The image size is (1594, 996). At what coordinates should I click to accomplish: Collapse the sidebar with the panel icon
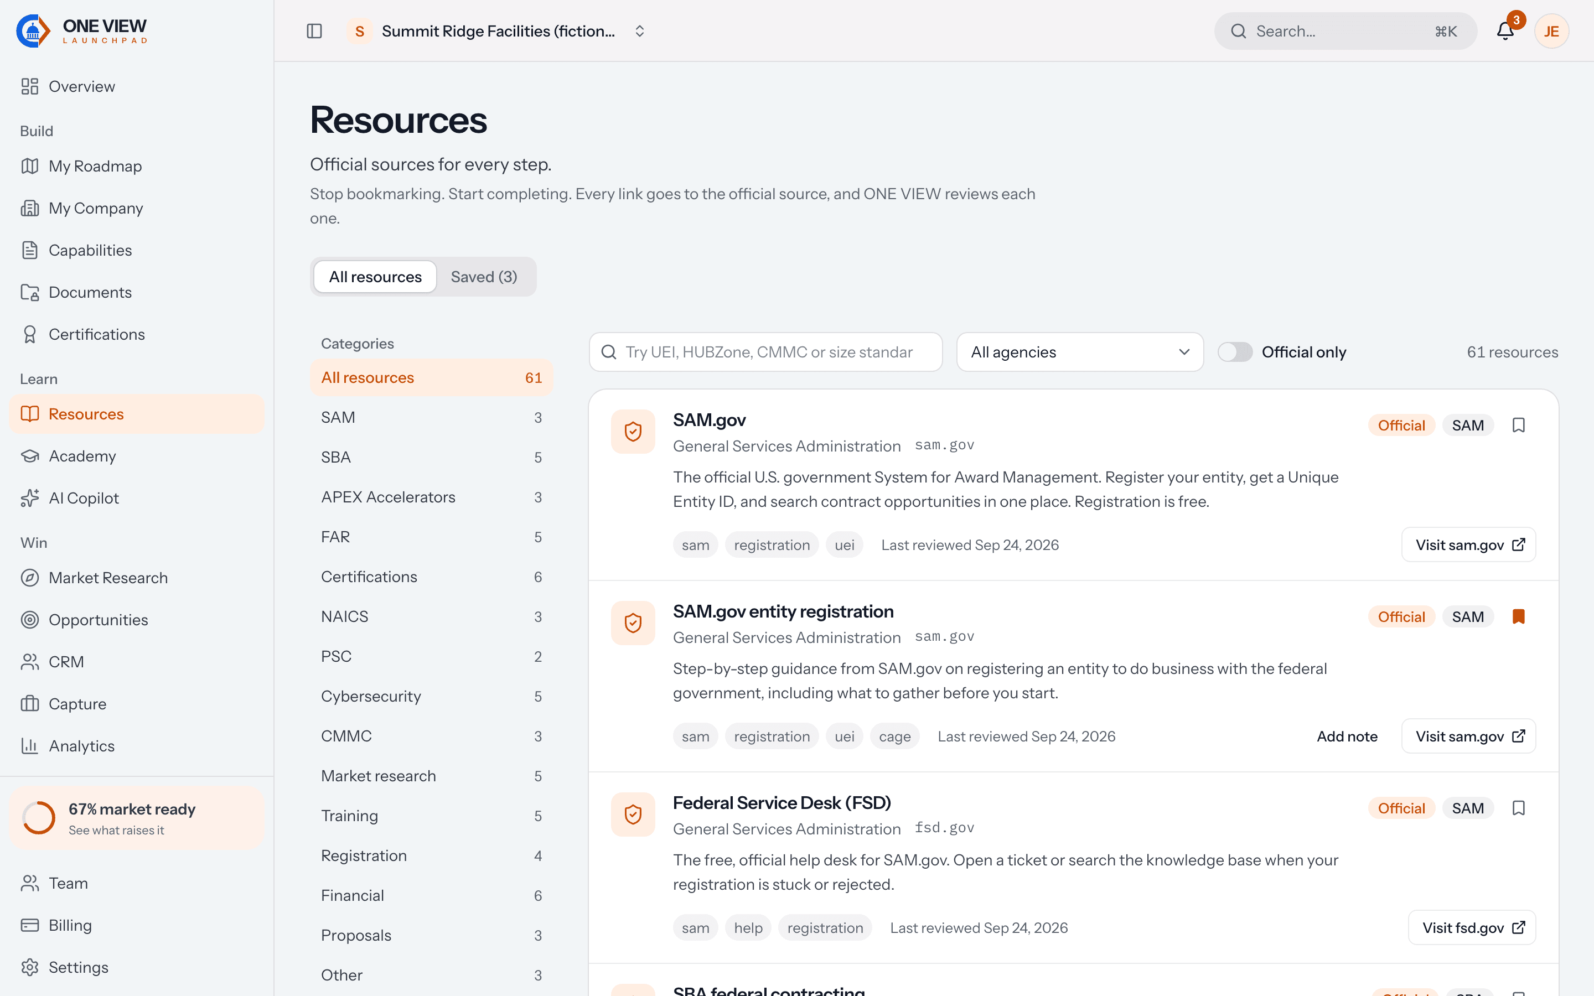click(314, 31)
